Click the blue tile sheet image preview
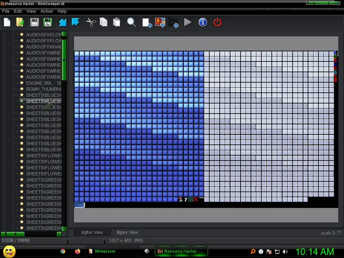Image resolution: width=344 pixels, height=258 pixels. point(206,129)
